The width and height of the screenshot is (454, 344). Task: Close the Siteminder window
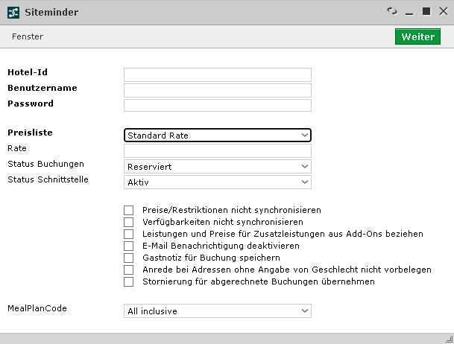(444, 11)
